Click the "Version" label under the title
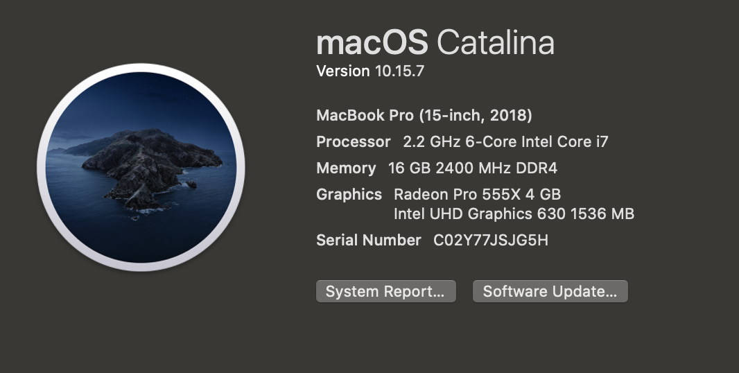The image size is (739, 373). coord(343,71)
